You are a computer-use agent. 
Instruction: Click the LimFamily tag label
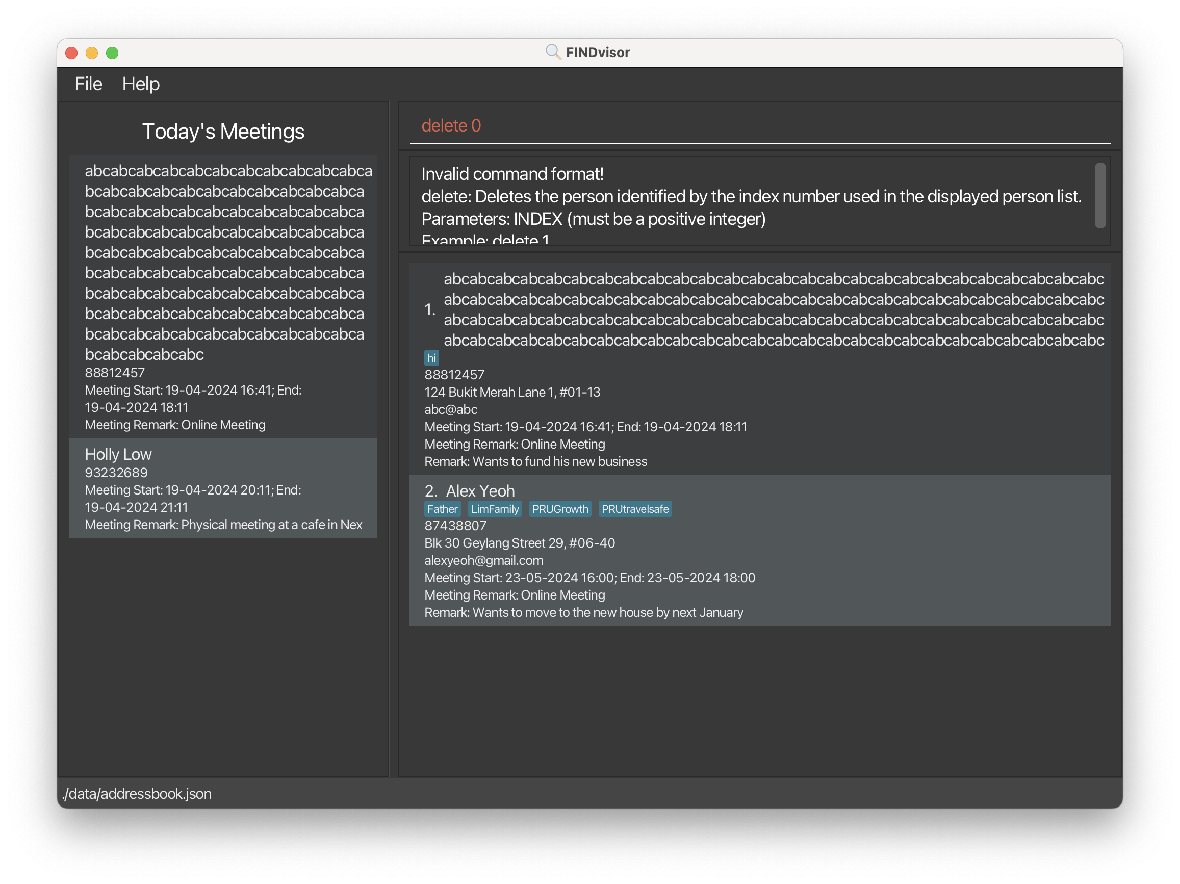point(495,509)
